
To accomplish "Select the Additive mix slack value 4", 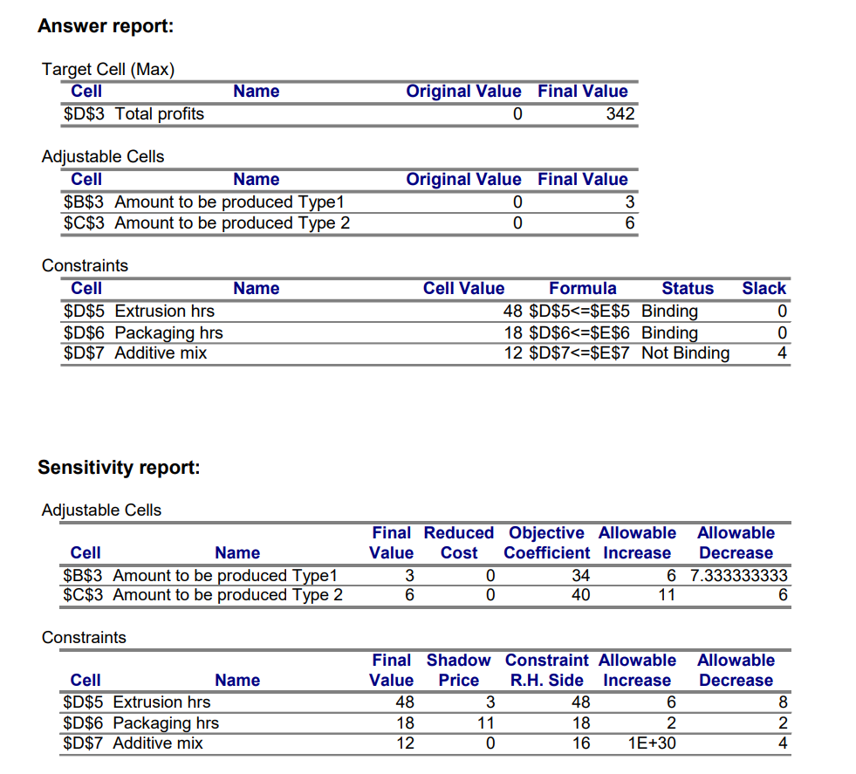I will [782, 353].
